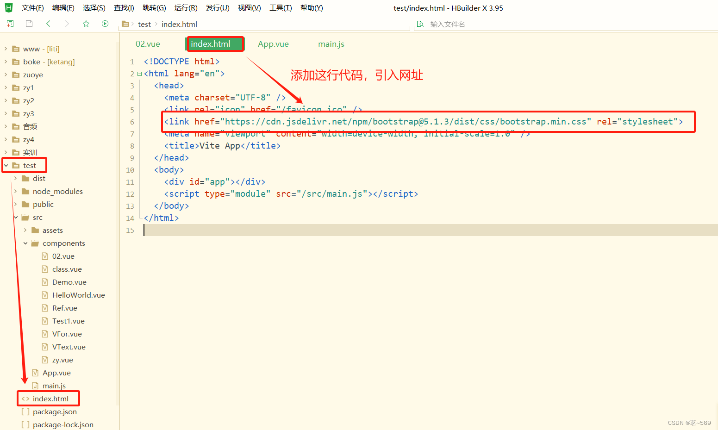718x430 pixels.
Task: Open Test1.vue from the file tree
Action: (69, 321)
